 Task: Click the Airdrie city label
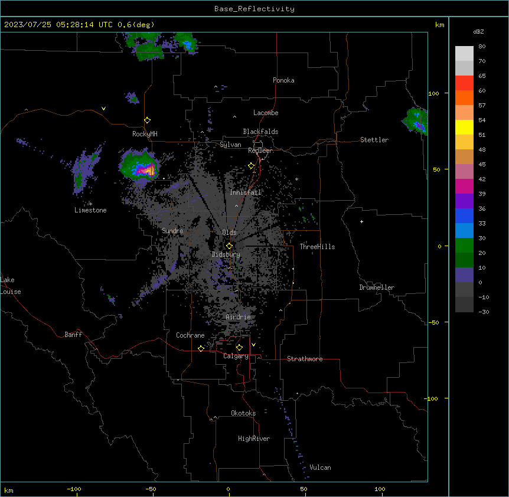coord(238,317)
